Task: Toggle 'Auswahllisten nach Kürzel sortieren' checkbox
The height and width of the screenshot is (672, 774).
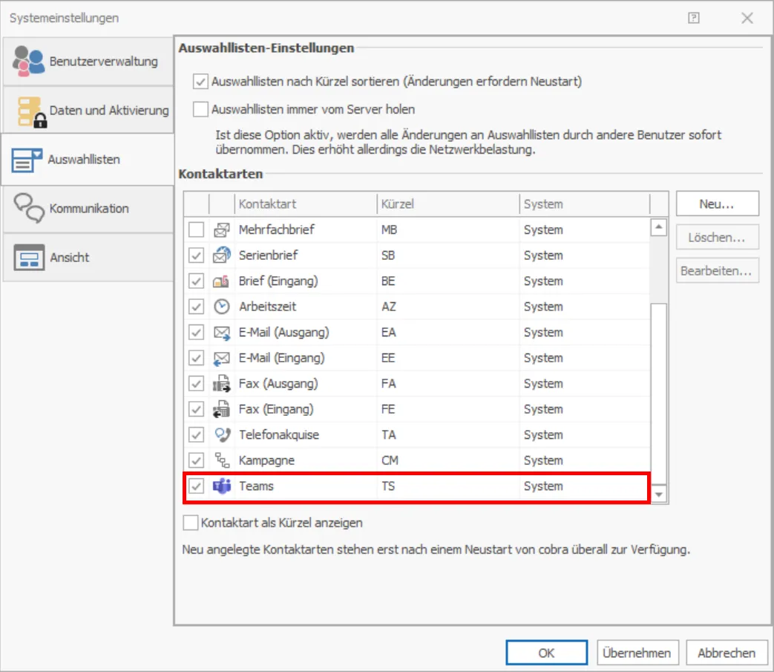Action: point(200,82)
